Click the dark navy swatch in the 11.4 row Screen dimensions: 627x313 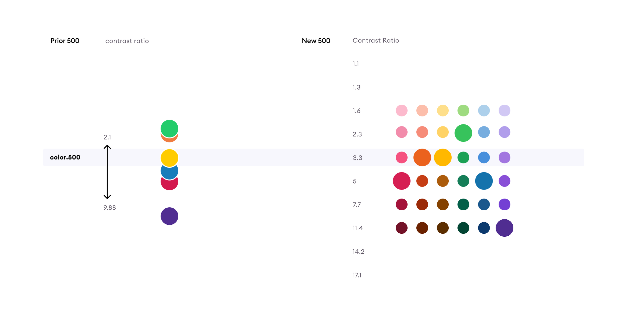coord(484,228)
